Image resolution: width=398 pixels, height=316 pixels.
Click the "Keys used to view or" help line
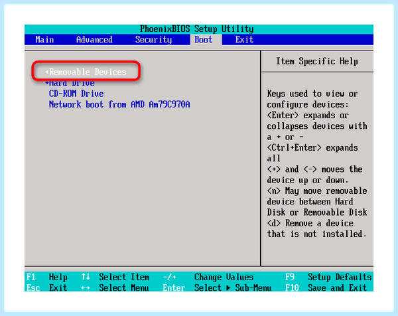coord(312,94)
